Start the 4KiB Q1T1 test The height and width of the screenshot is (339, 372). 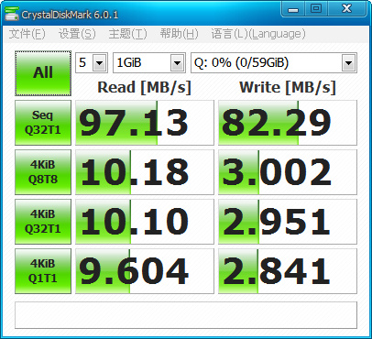point(43,271)
